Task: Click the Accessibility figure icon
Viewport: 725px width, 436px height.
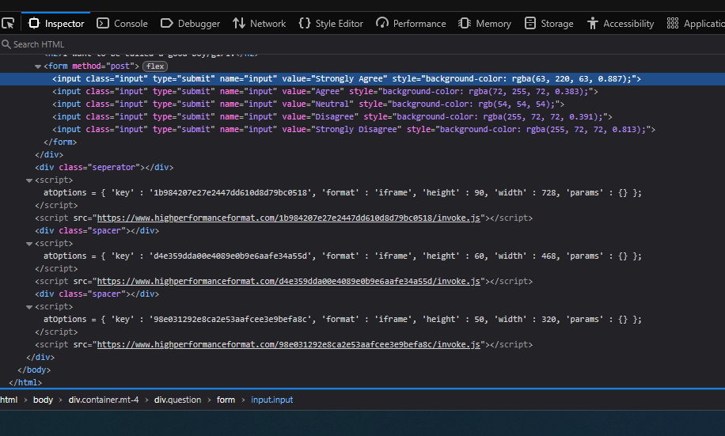Action: 593,24
